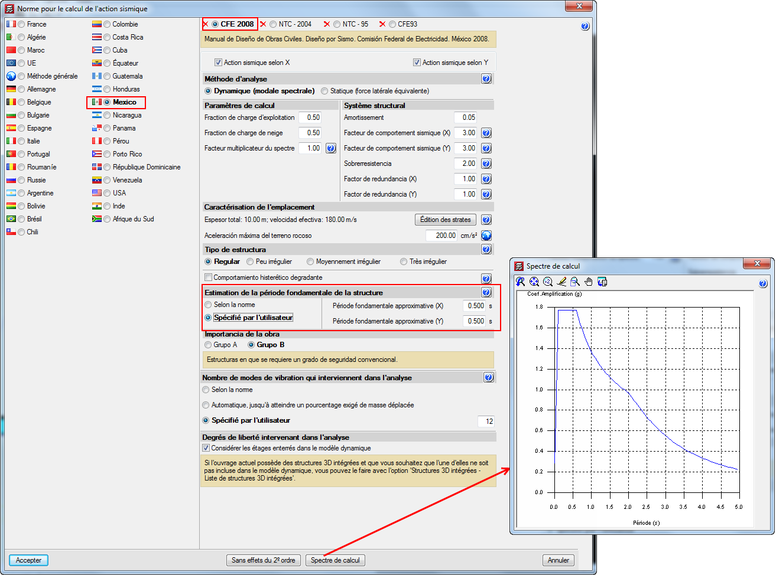
Task: Open help for Comportamiento histerético degradante
Action: (x=486, y=278)
